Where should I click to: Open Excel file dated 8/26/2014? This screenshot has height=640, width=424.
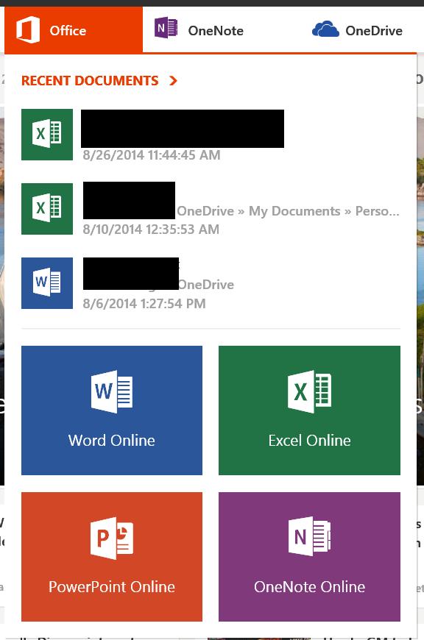(x=47, y=135)
